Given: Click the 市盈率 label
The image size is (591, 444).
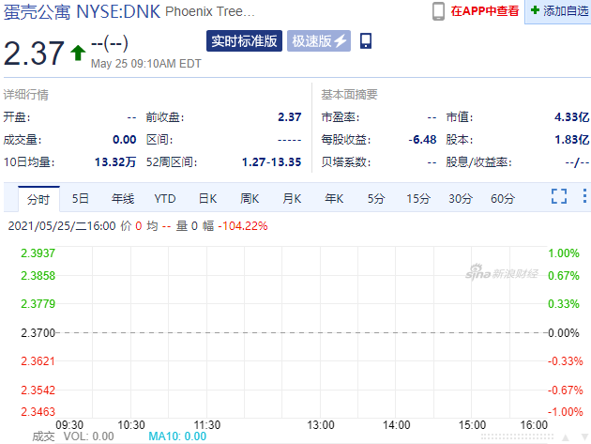Looking at the screenshot, I should click(x=341, y=117).
